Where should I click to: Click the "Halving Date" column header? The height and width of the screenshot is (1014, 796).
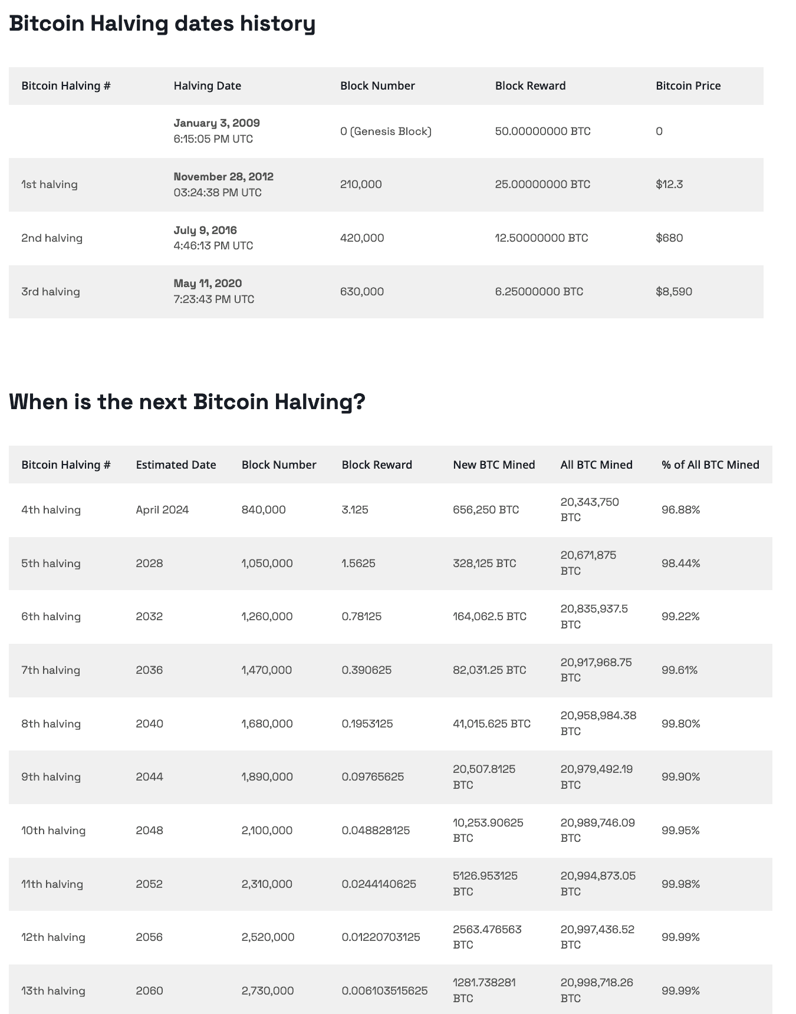tap(207, 86)
